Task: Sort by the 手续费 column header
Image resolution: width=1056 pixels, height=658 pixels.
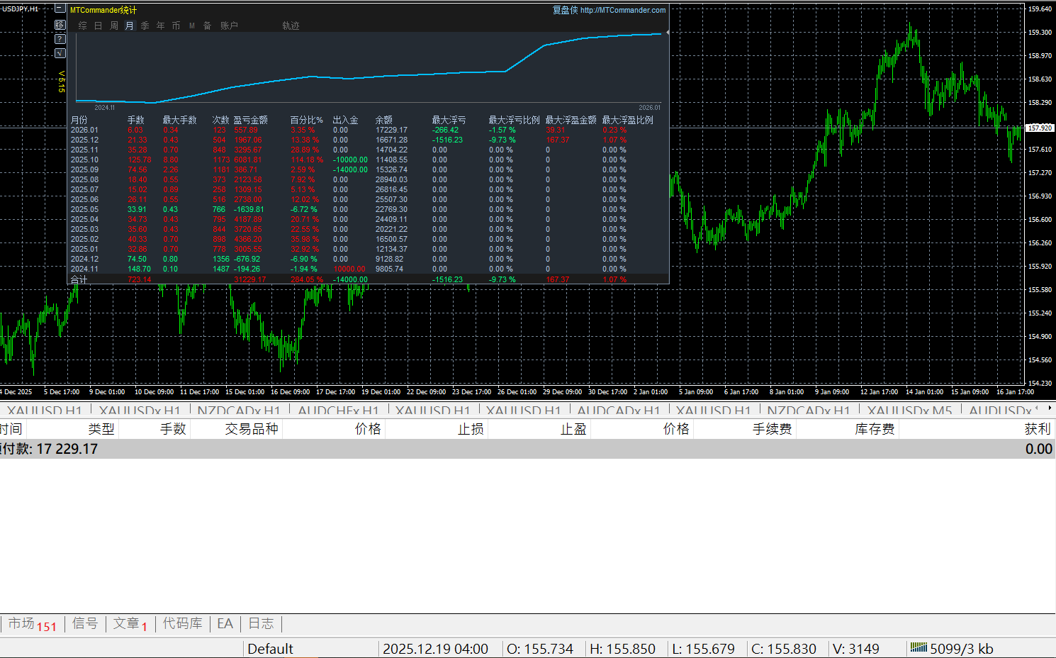Action: (x=773, y=429)
